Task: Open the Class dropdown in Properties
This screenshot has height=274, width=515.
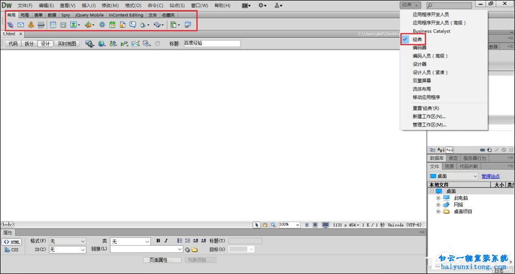Action: tap(130, 242)
